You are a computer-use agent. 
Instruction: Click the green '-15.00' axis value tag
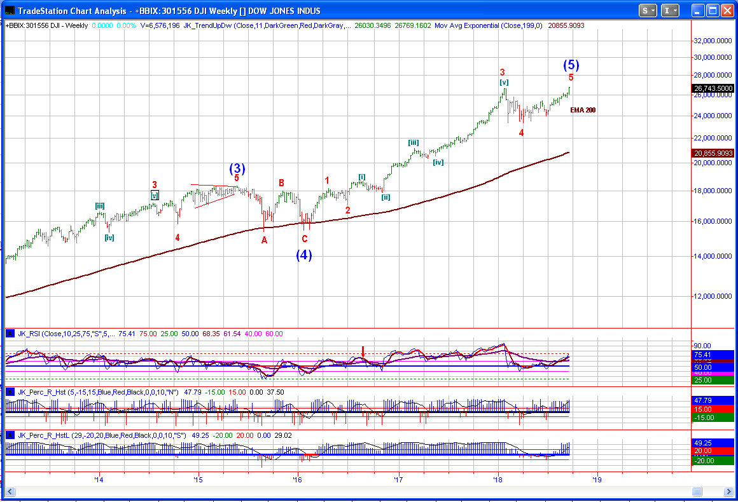pyautogui.click(x=714, y=417)
